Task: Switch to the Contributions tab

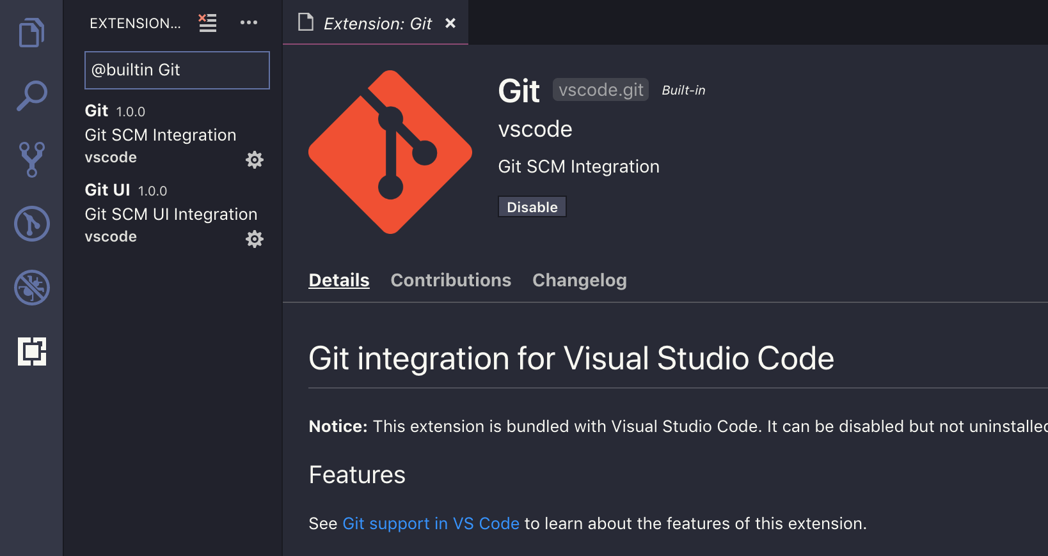Action: point(450,280)
